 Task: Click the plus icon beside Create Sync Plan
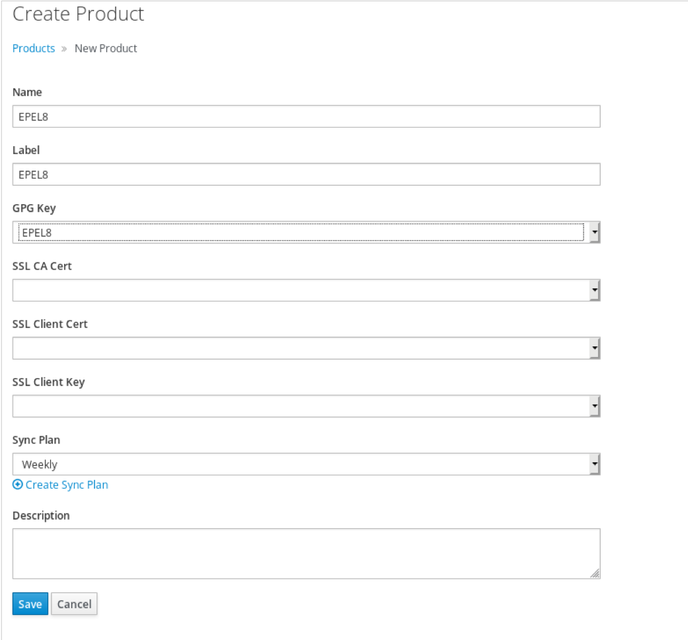tap(17, 485)
